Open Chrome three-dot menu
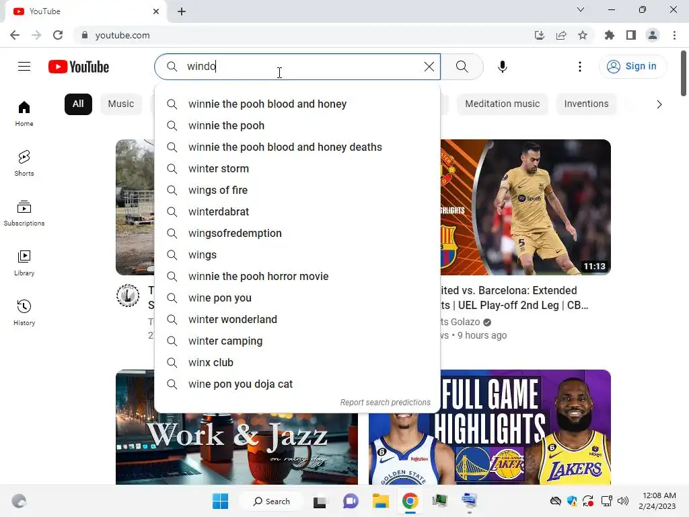689x517 pixels. (674, 35)
